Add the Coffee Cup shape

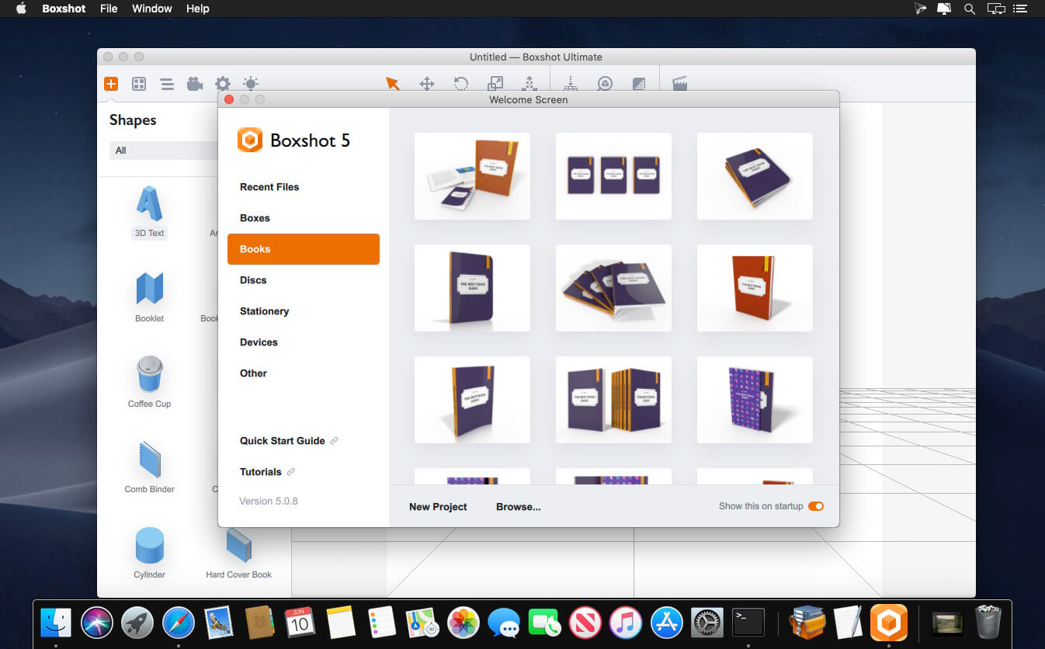(150, 383)
